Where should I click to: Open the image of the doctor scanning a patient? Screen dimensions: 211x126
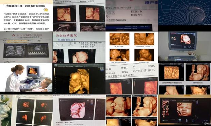pos(26,79)
